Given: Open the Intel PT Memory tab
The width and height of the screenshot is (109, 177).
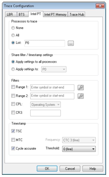Looking at the screenshot, I should pos(55,15).
